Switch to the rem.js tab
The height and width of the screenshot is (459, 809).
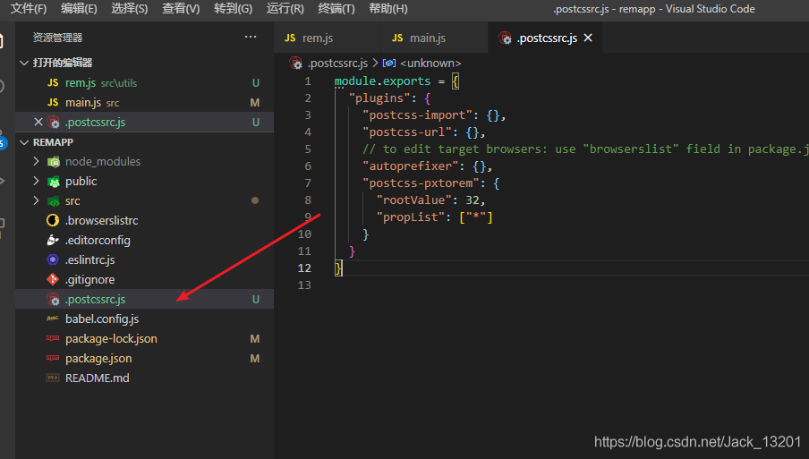pos(327,38)
